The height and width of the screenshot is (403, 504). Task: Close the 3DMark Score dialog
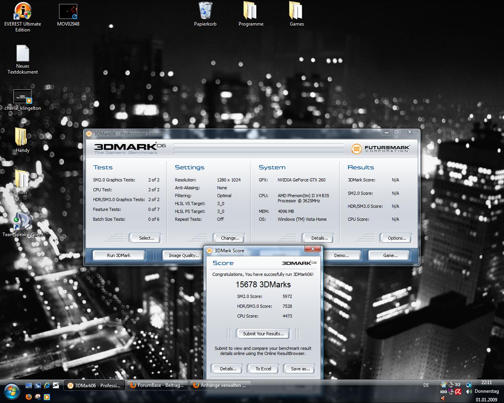313,249
